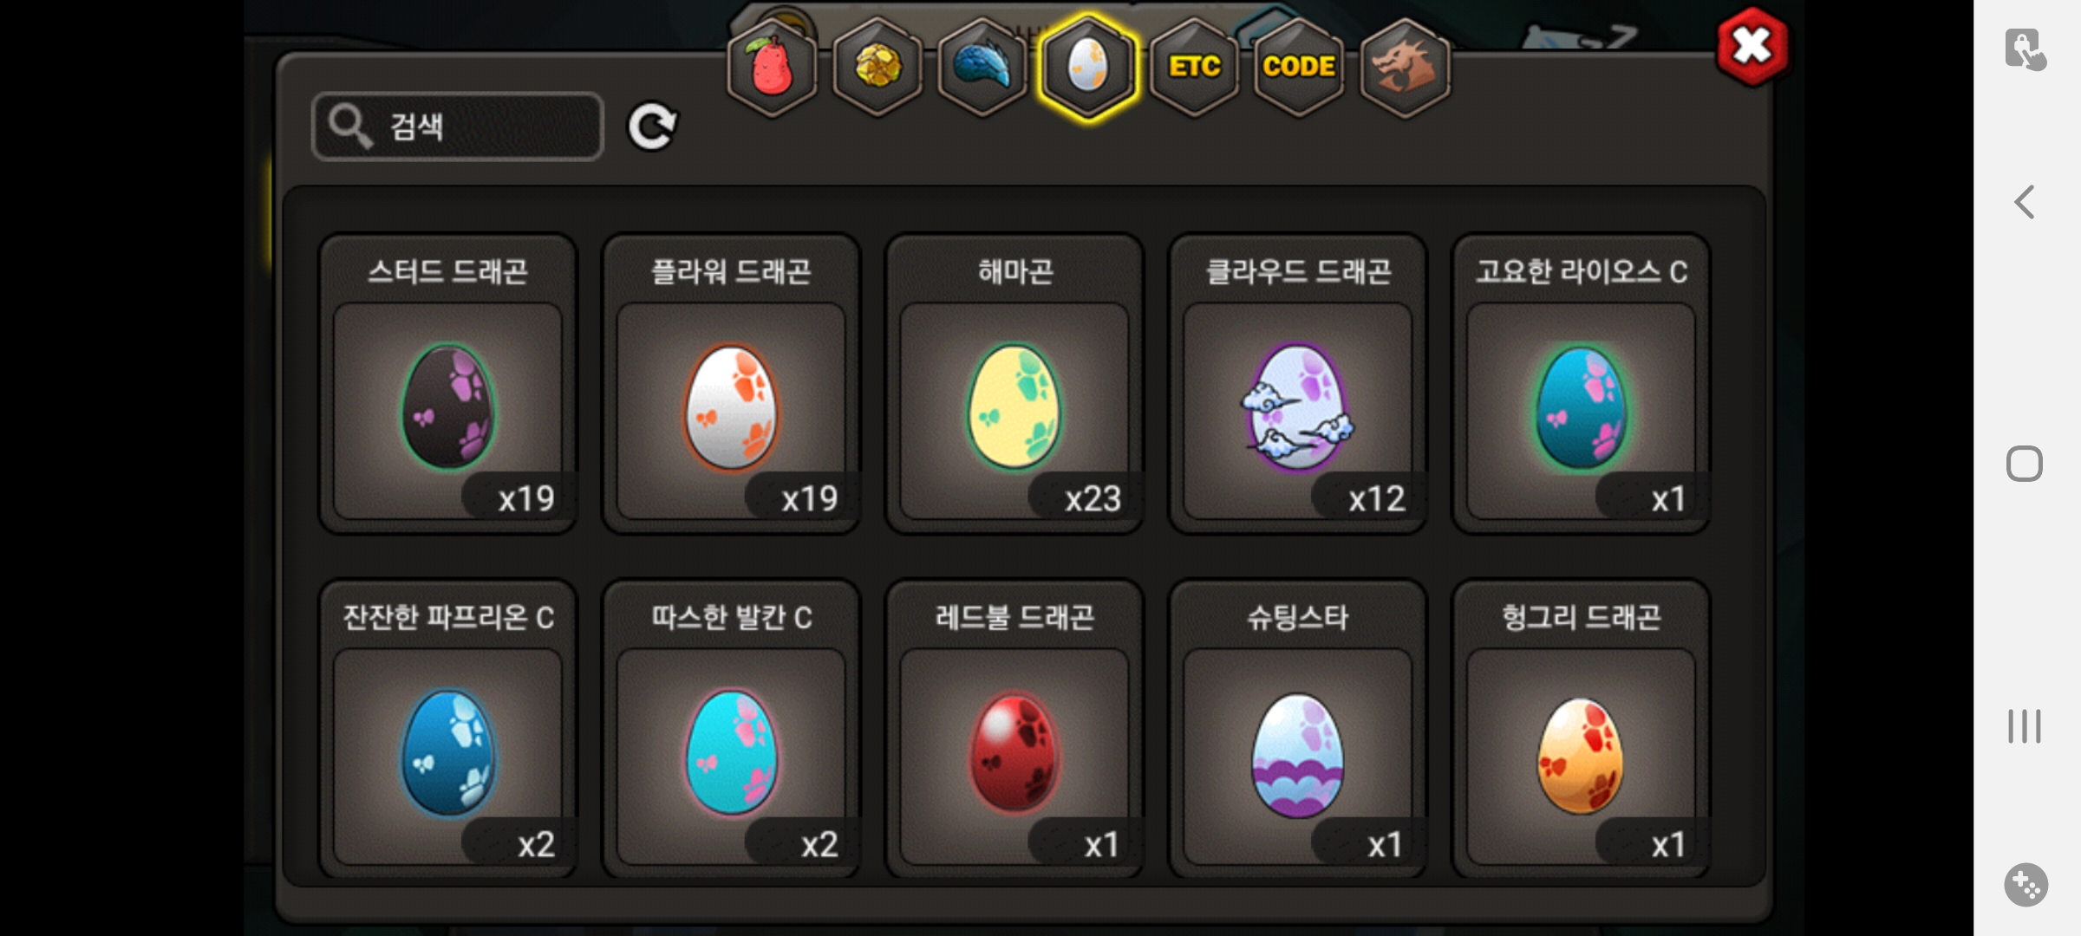Select the 플라워 드래곤 egg card
This screenshot has height=936, width=2081.
click(x=731, y=383)
